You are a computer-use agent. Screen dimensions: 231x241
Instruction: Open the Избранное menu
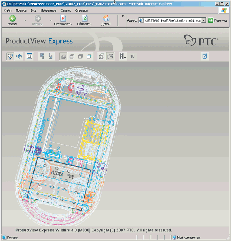click(x=49, y=10)
